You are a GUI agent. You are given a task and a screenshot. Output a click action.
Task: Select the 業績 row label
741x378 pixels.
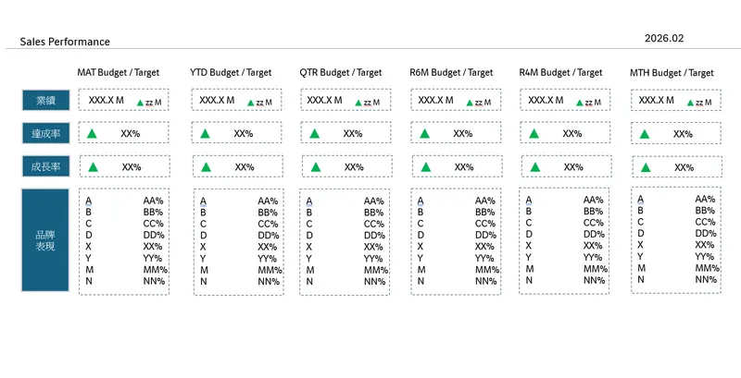tap(46, 101)
